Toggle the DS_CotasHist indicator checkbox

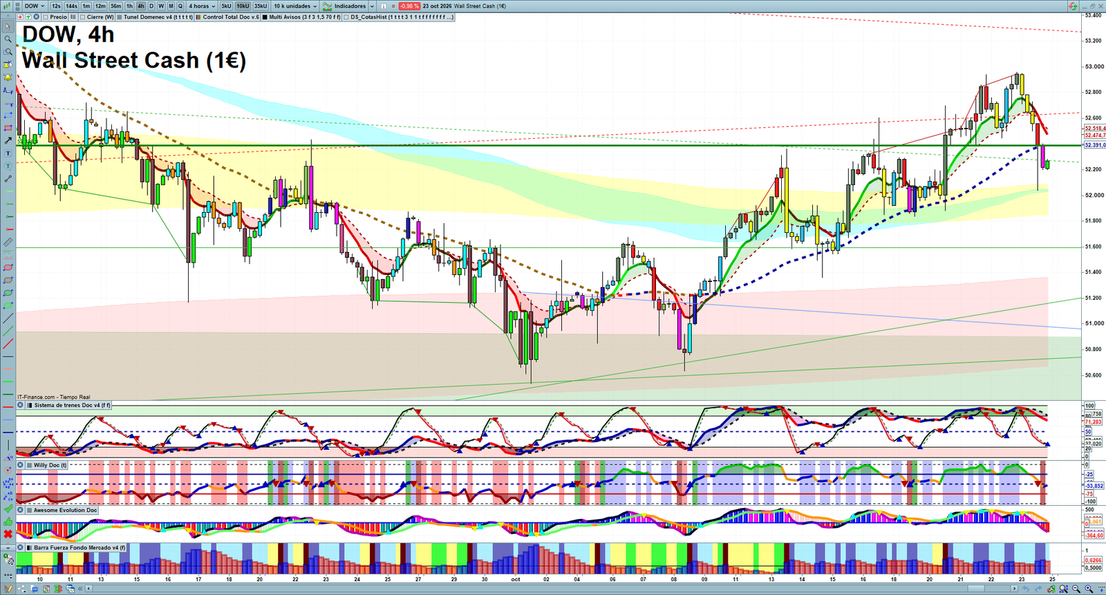click(x=346, y=17)
